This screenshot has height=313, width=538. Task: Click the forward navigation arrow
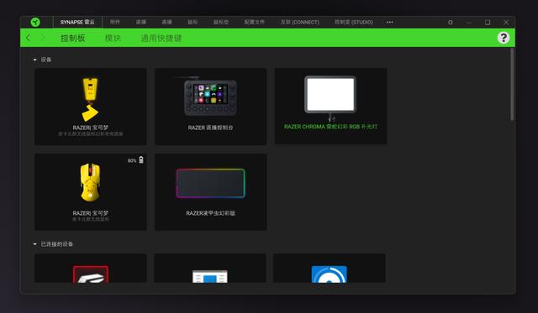tap(43, 38)
